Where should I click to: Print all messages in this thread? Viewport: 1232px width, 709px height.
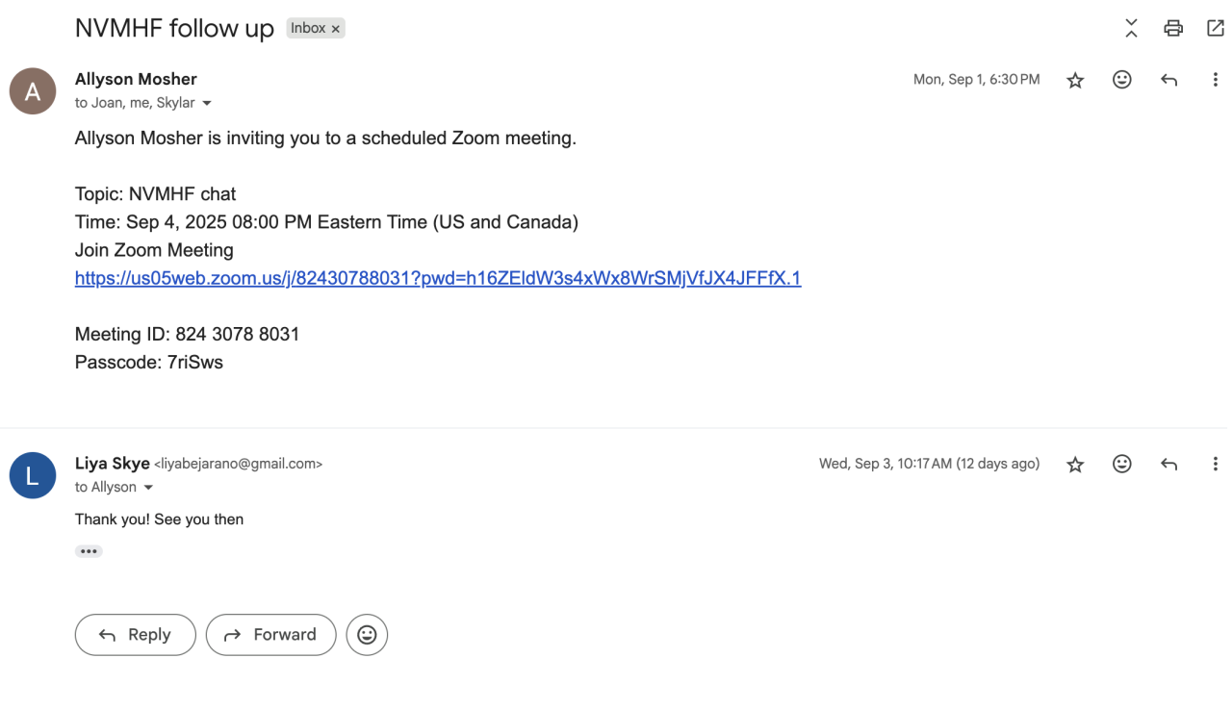tap(1173, 28)
